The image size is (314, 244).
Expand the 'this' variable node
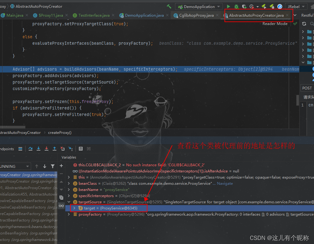pyautogui.click(x=69, y=177)
